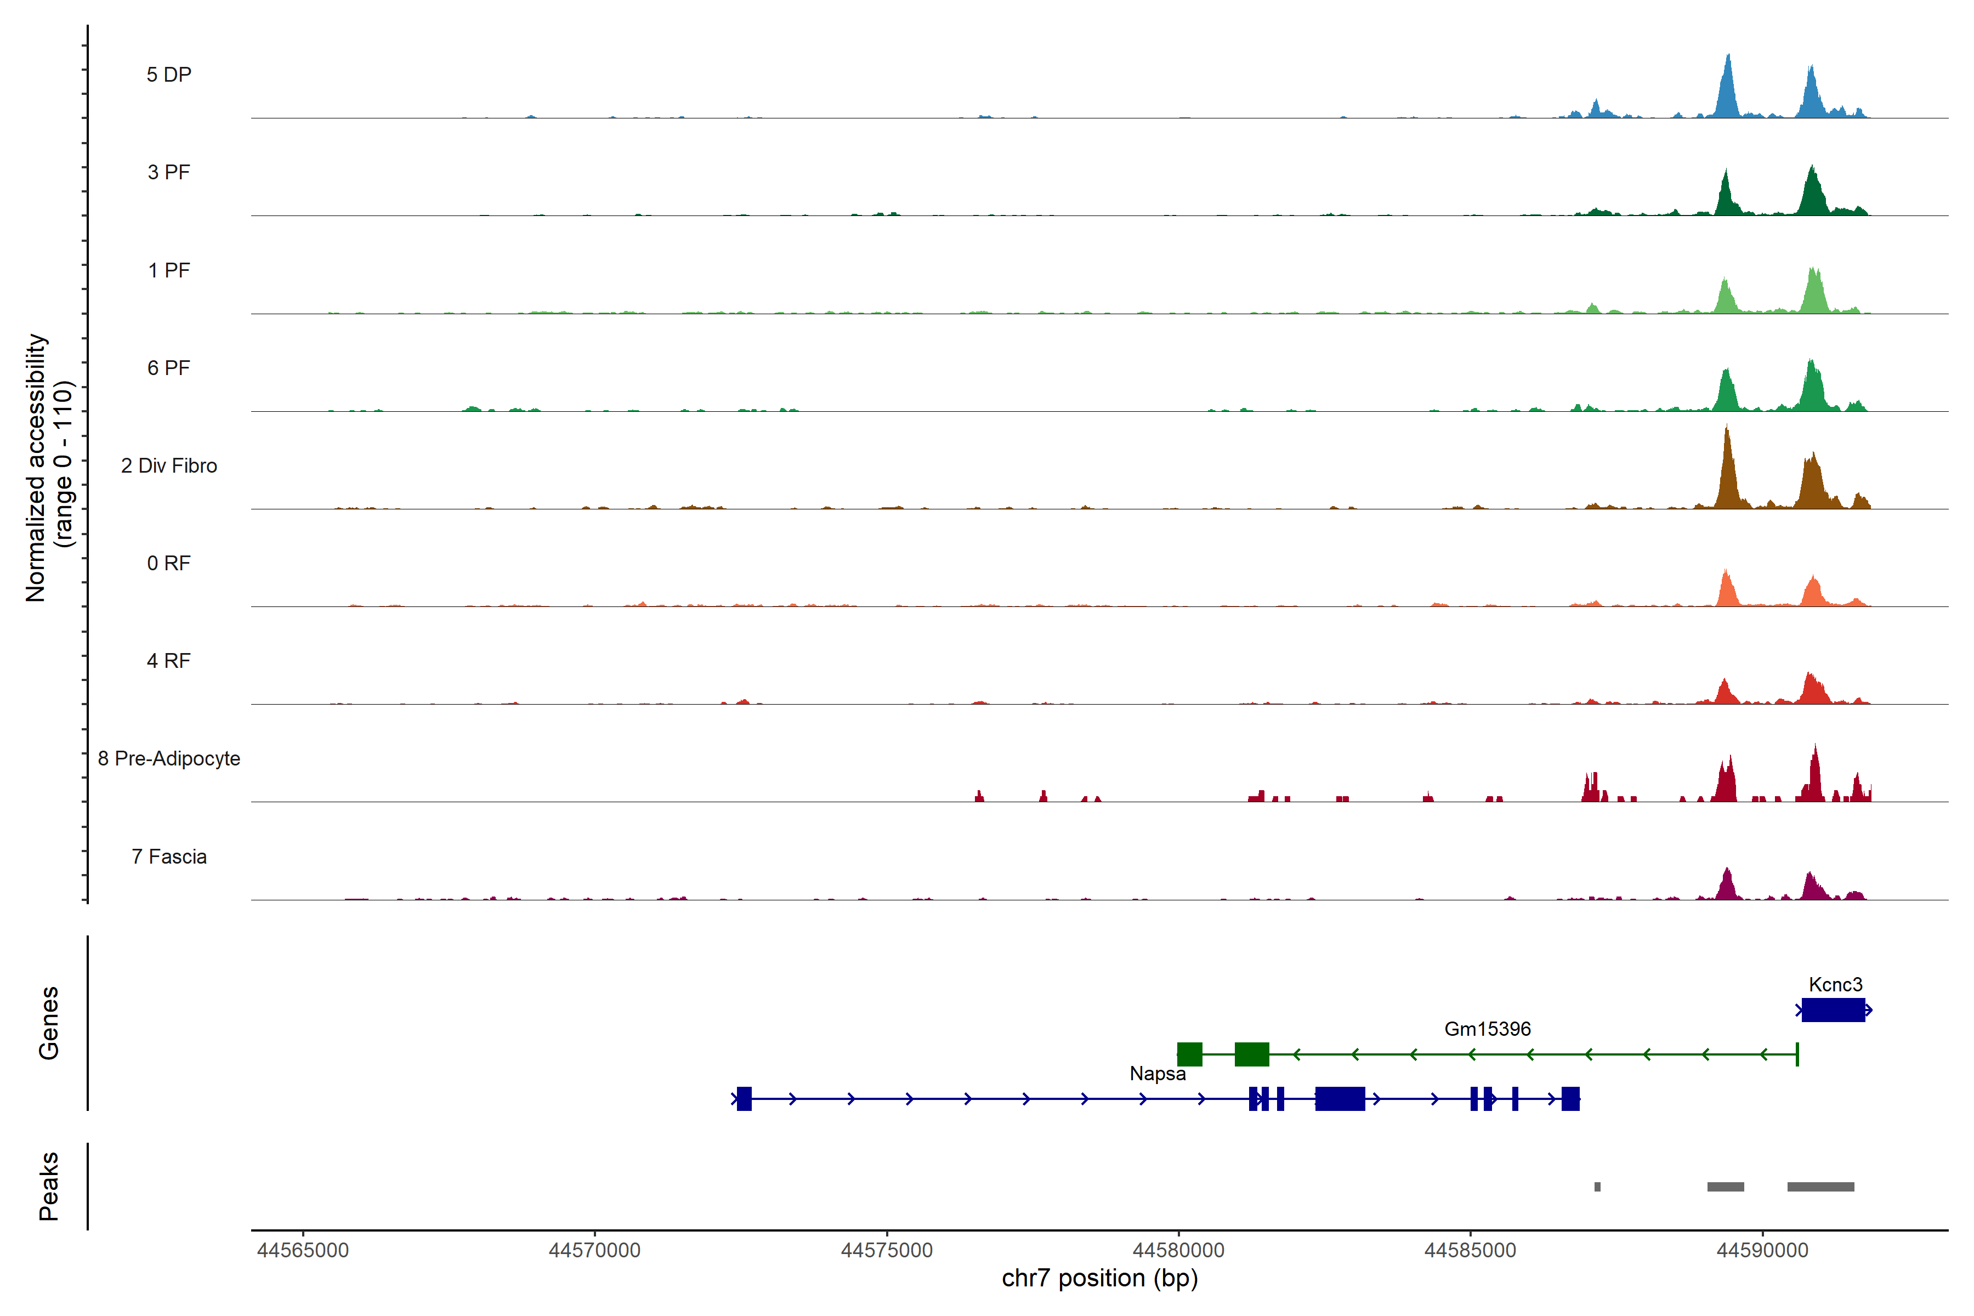Image resolution: width=1974 pixels, height=1316 pixels.
Task: Click the largest Napsa exon block
Action: point(1340,1099)
